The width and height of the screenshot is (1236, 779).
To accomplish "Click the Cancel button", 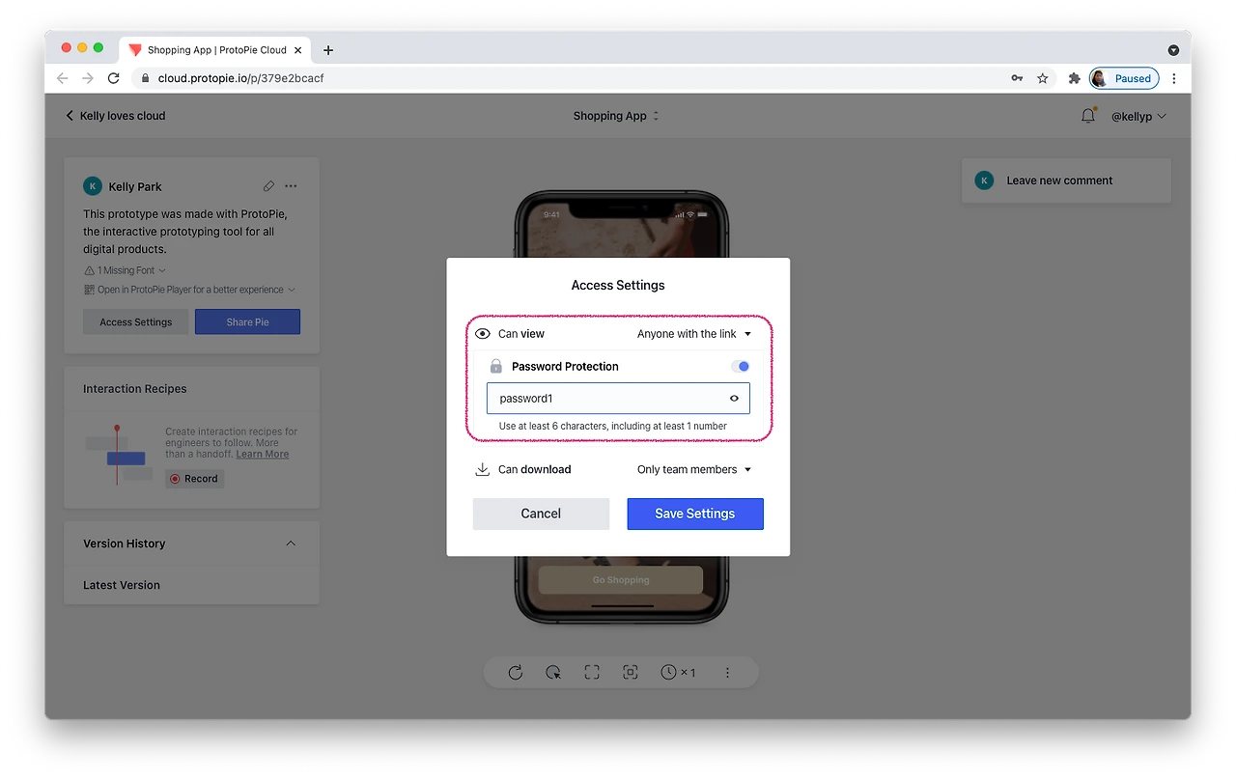I will click(541, 514).
